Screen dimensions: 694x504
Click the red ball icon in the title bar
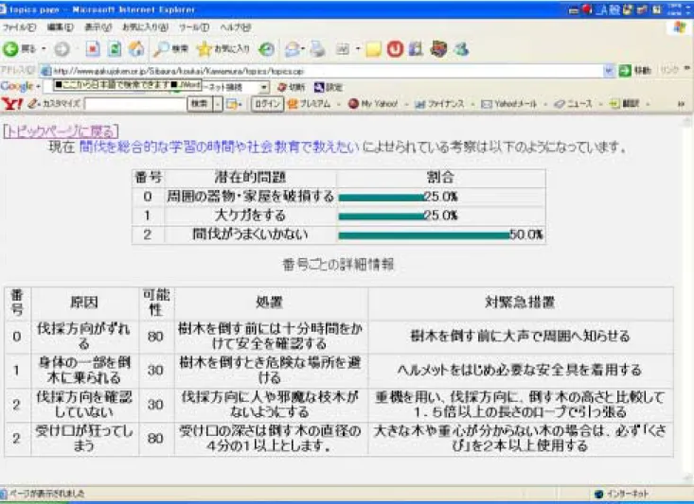tap(587, 9)
